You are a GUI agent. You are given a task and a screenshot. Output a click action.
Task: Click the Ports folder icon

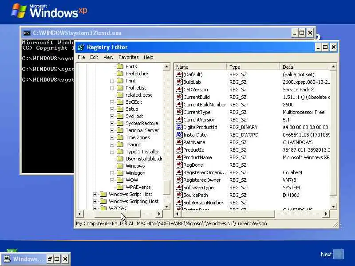coord(120,66)
